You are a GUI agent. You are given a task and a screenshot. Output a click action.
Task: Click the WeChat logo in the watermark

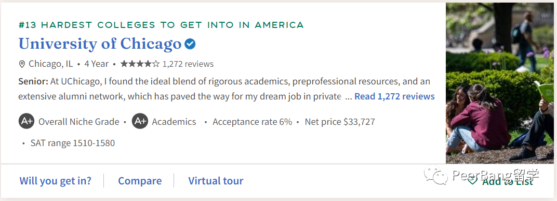[436, 175]
